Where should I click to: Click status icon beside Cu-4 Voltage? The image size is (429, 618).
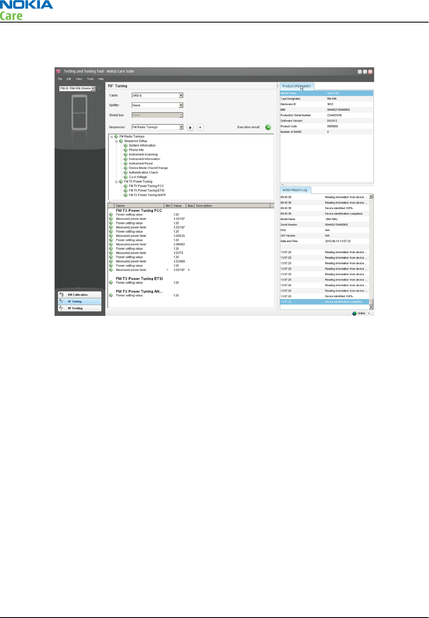pyautogui.click(x=126, y=177)
